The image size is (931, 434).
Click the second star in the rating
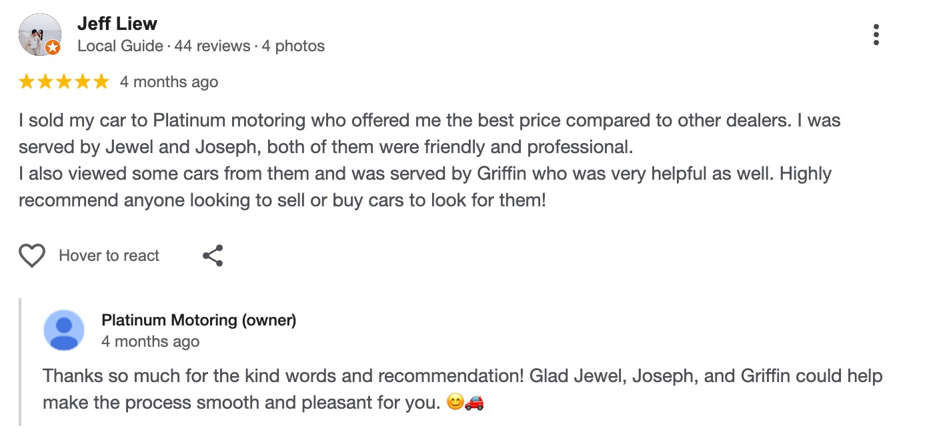pos(45,82)
